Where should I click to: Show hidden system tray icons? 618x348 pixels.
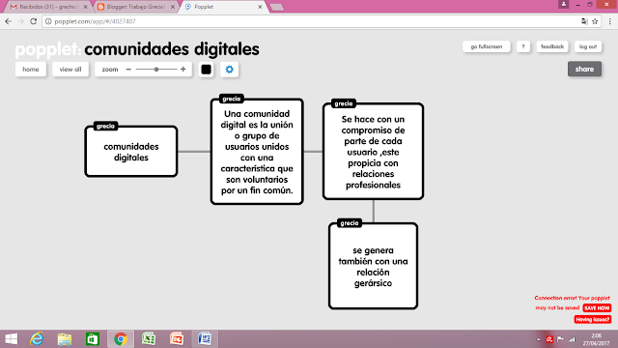pyautogui.click(x=539, y=339)
